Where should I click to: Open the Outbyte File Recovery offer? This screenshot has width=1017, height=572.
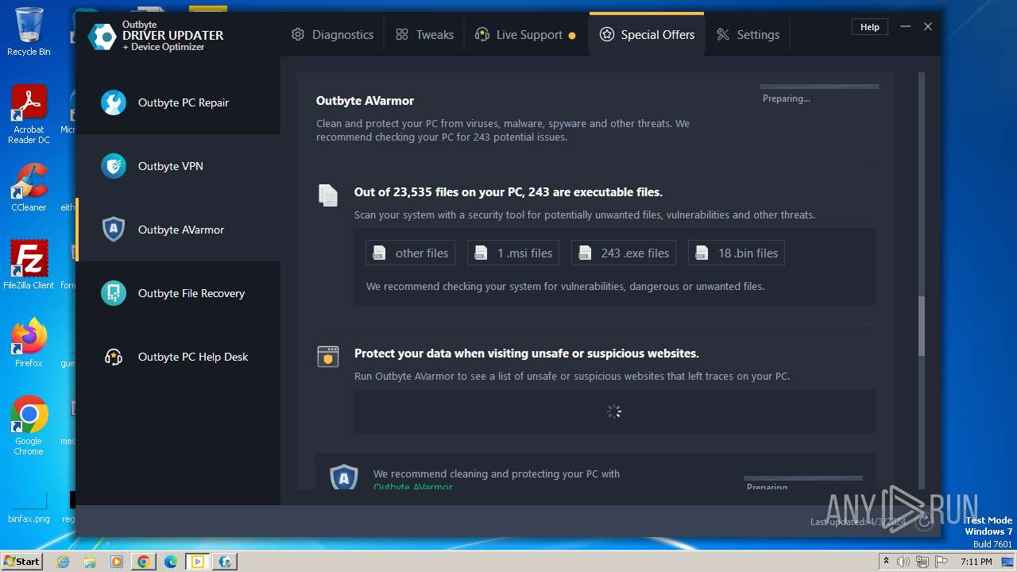coord(178,293)
